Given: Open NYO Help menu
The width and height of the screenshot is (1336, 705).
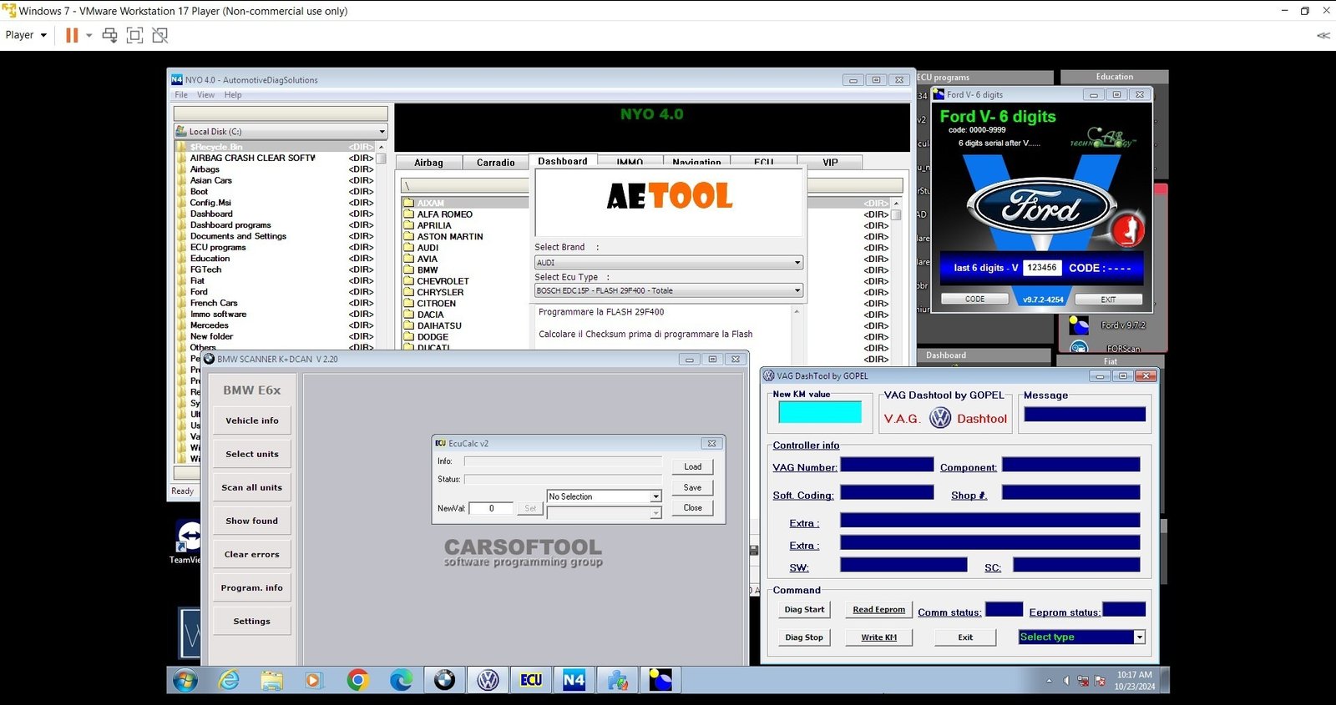Looking at the screenshot, I should coord(233,95).
